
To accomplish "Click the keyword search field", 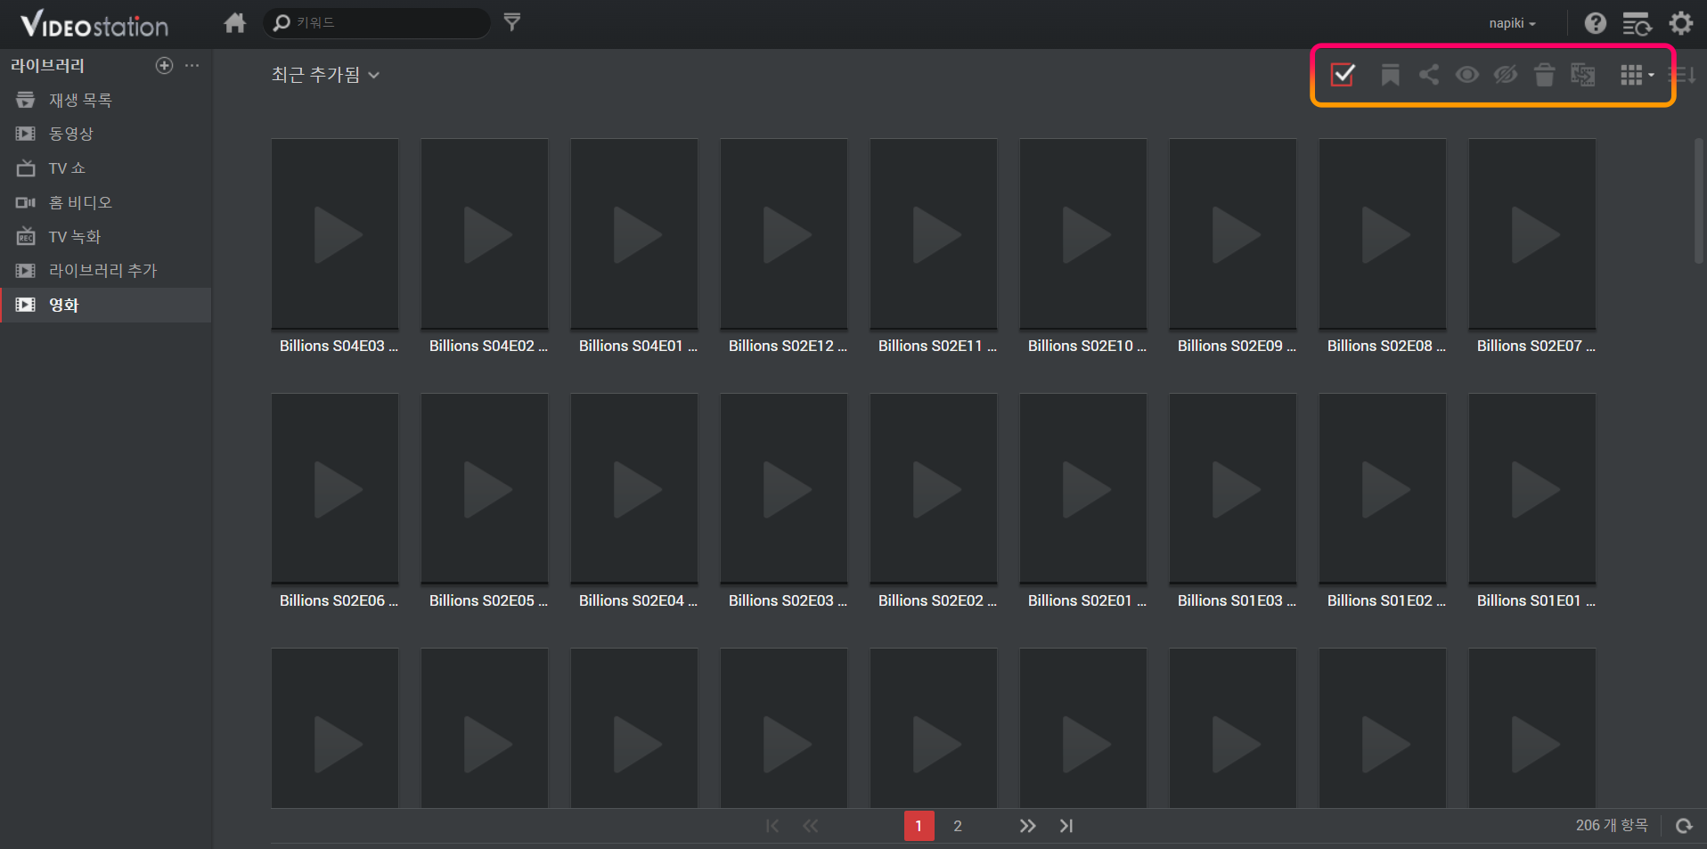I will pyautogui.click(x=377, y=22).
